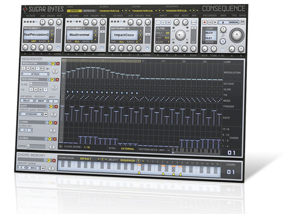The image size is (286, 214).
Task: Click the compressor mic icon
Action: coord(223,35)
